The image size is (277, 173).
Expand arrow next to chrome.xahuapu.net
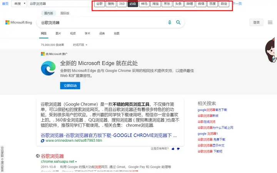tap(76, 162)
